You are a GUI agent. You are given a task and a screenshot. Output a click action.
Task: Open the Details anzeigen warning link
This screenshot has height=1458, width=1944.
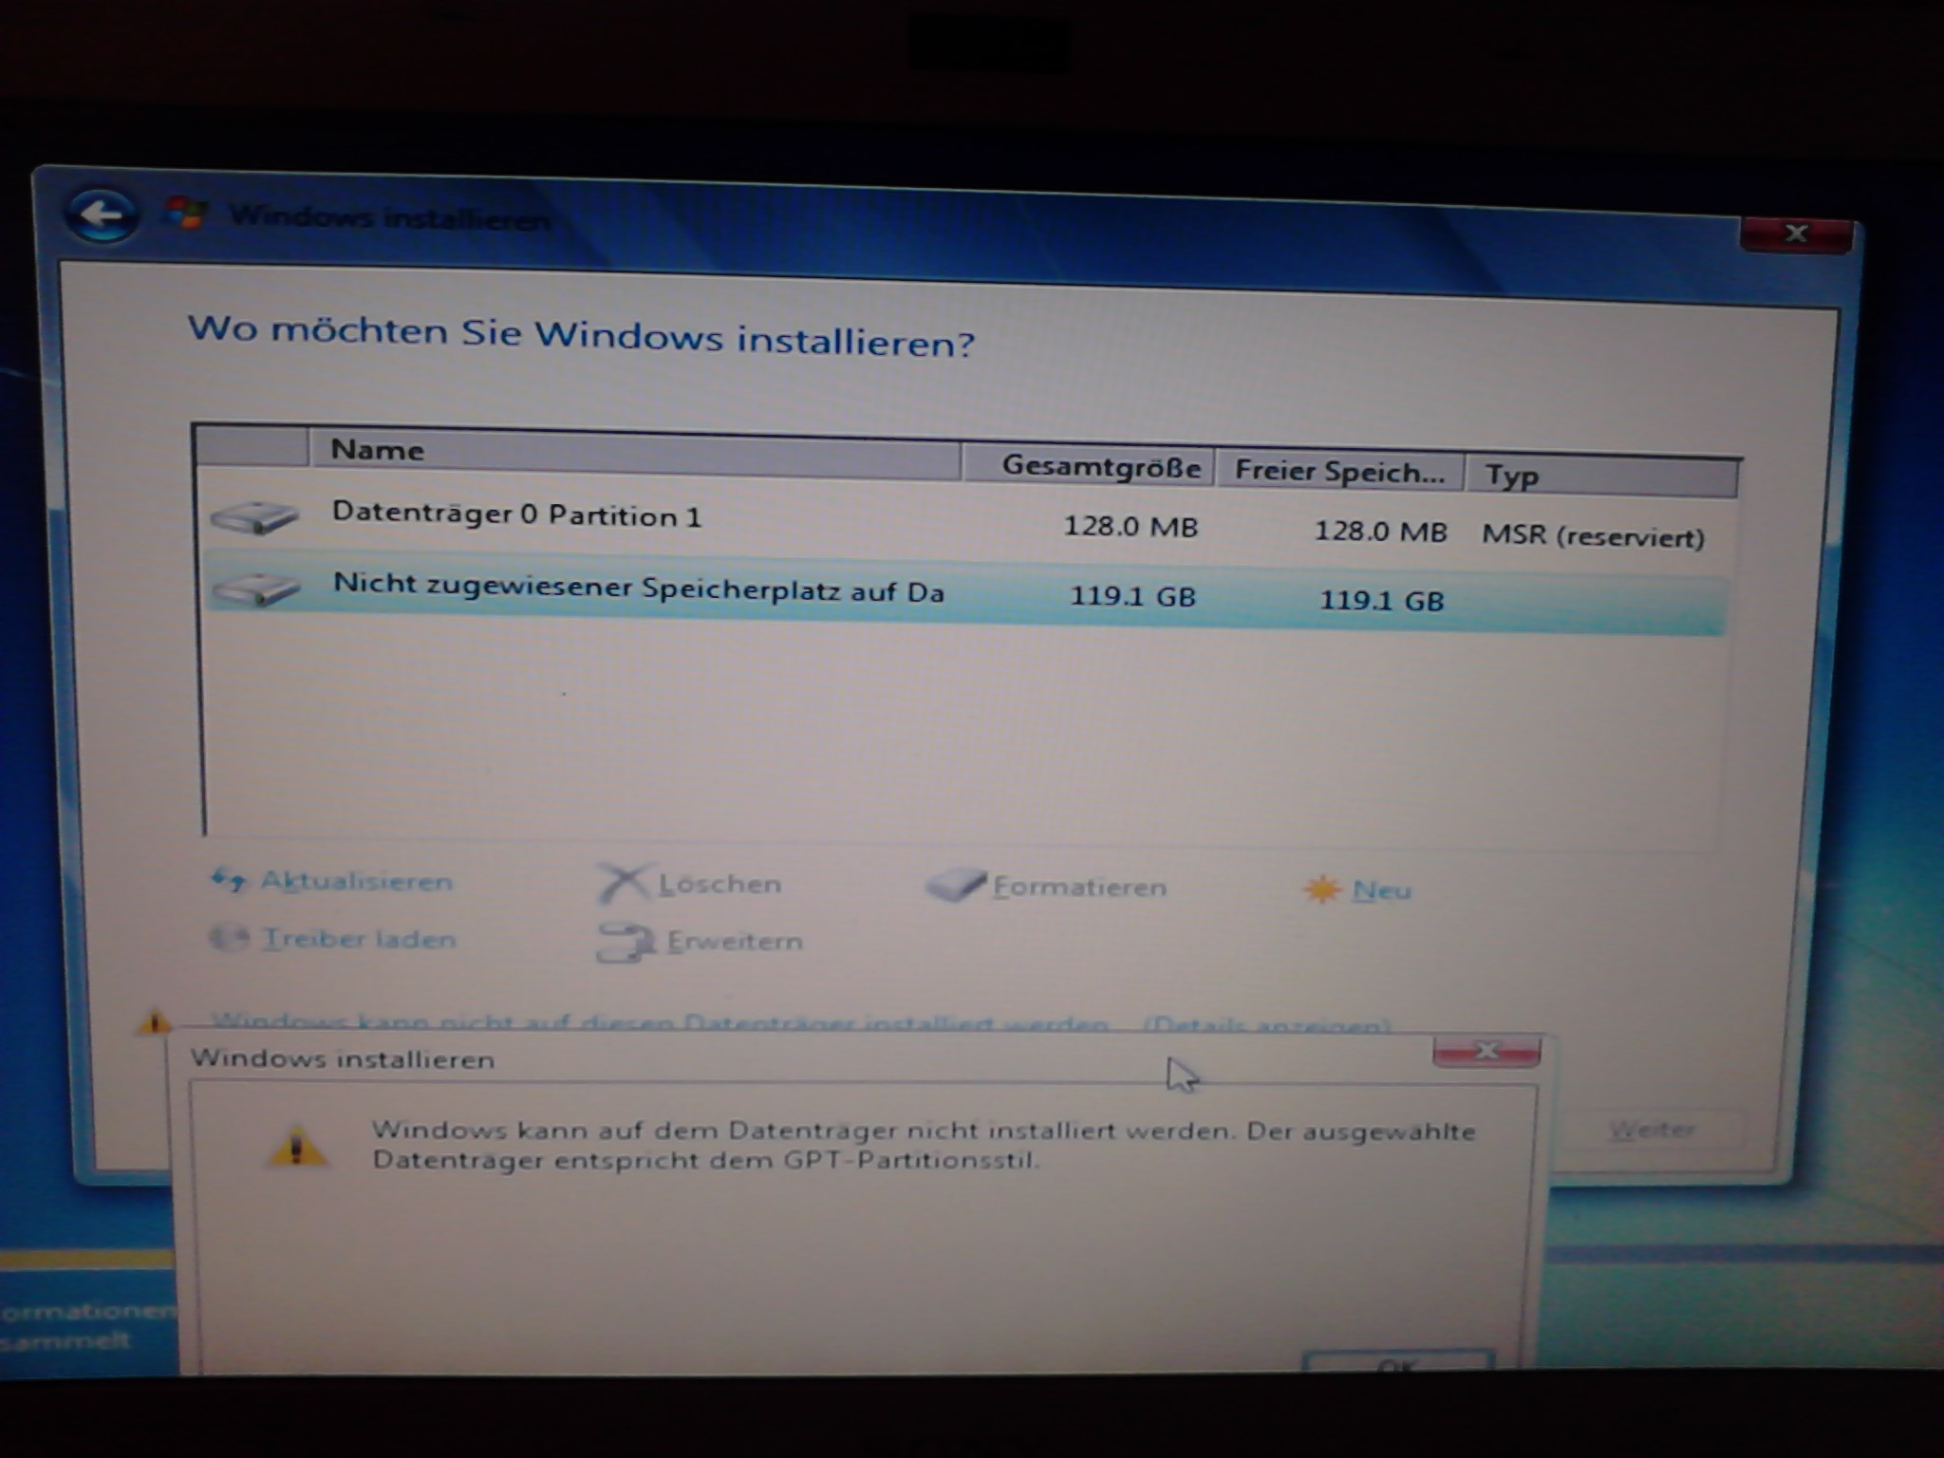point(1267,1025)
